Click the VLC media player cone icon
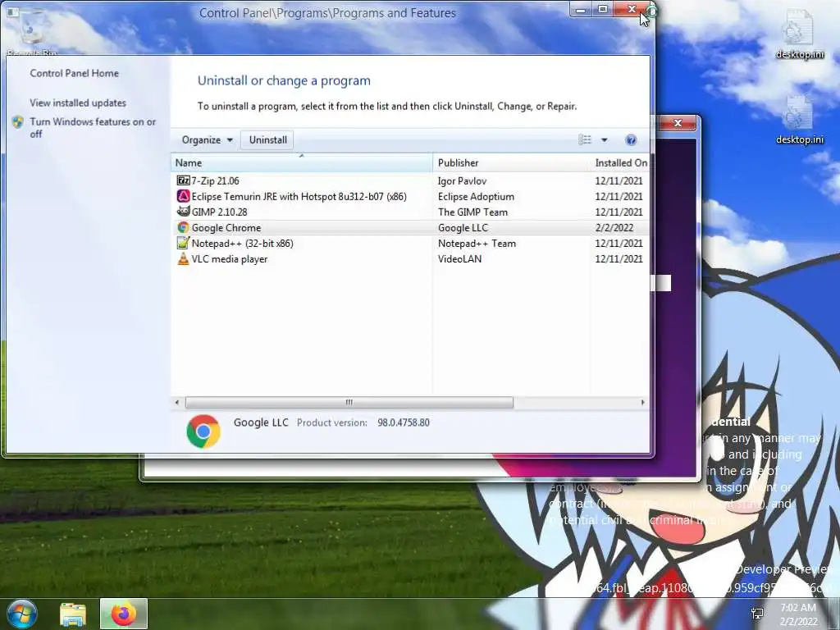Image resolution: width=840 pixels, height=630 pixels. pos(183,258)
